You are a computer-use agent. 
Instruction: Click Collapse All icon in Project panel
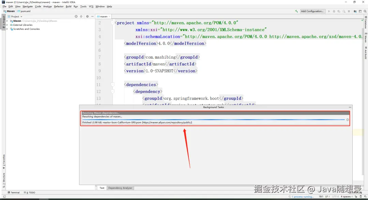(81, 16)
